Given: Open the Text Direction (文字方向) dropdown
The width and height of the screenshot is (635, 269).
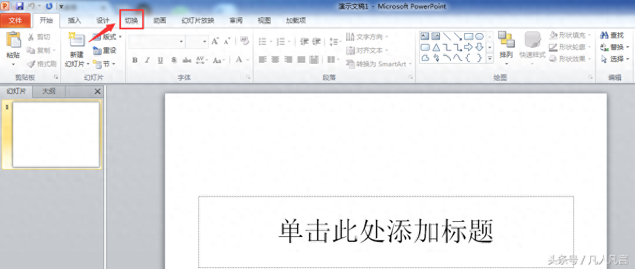Looking at the screenshot, I should (x=367, y=37).
